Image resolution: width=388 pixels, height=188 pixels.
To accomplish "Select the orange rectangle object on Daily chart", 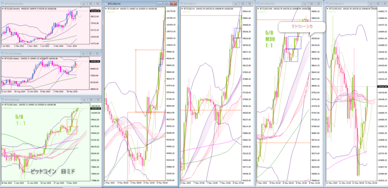I will pos(72,127).
